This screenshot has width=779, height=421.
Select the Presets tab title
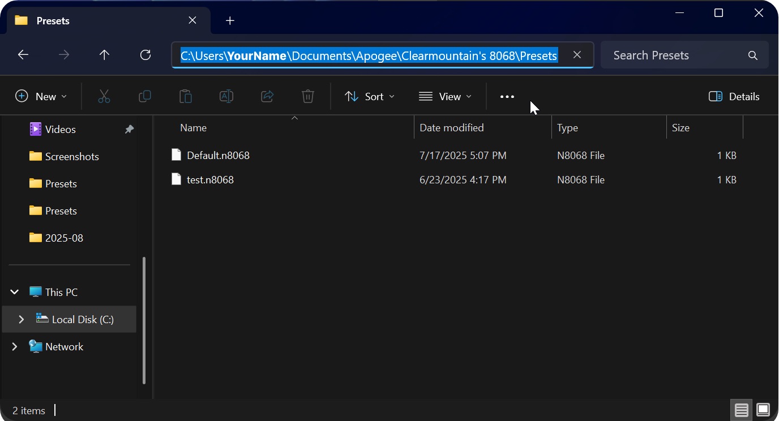click(53, 21)
